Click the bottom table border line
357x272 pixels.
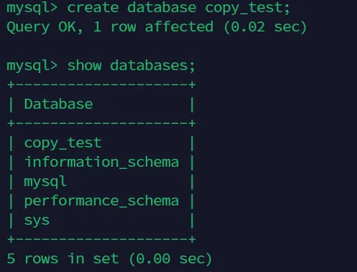point(101,239)
